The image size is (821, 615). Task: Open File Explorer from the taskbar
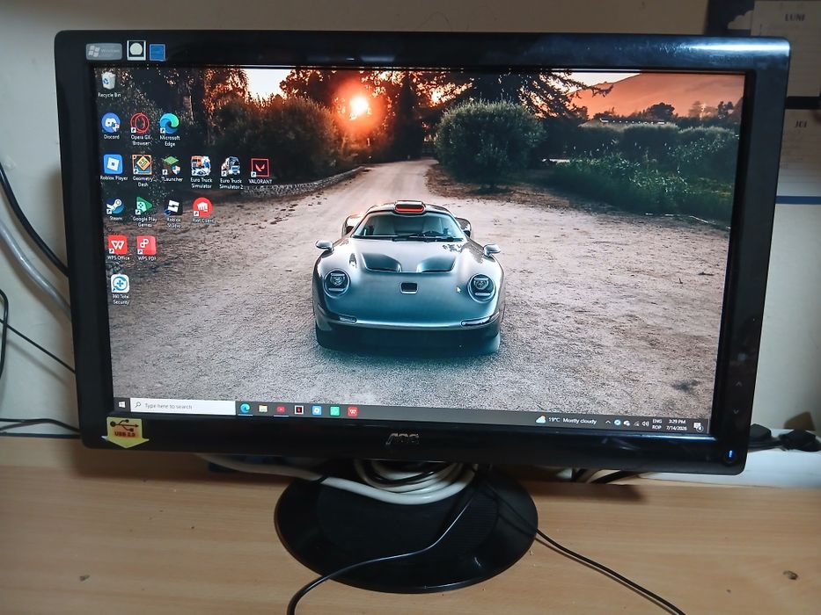click(x=263, y=409)
